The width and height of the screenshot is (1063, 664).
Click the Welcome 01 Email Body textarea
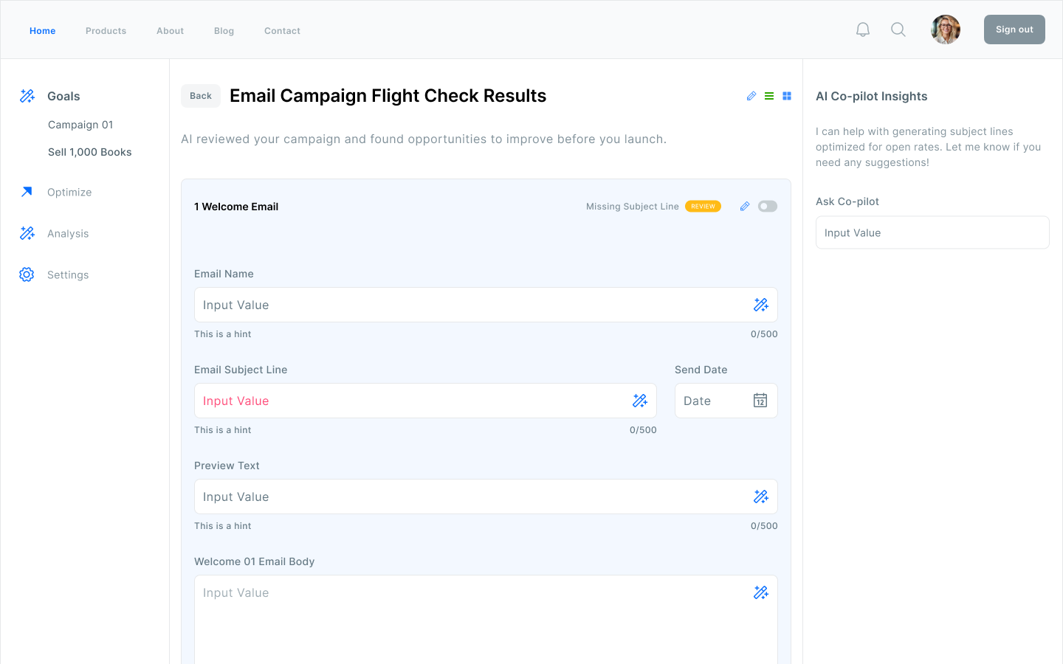point(486,620)
